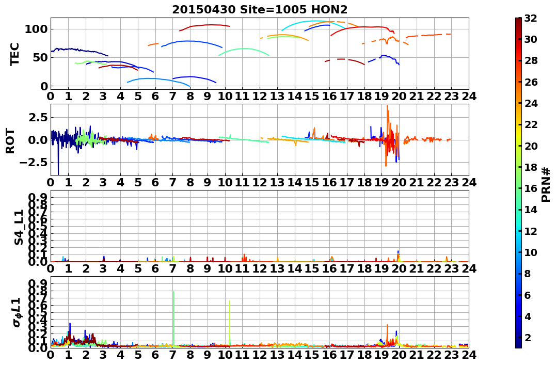The height and width of the screenshot is (366, 556).
Task: Click the ROT y-axis label
Action: [10, 141]
